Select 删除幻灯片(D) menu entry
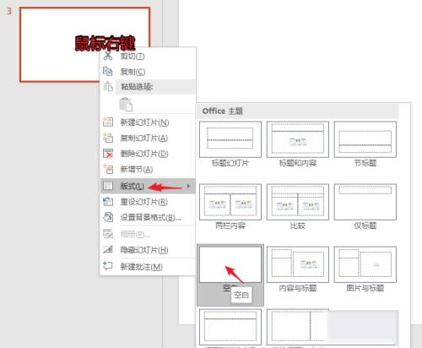Screen dimensions: 422x348 click(148, 154)
